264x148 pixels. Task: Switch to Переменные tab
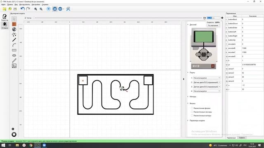[x=231, y=138]
